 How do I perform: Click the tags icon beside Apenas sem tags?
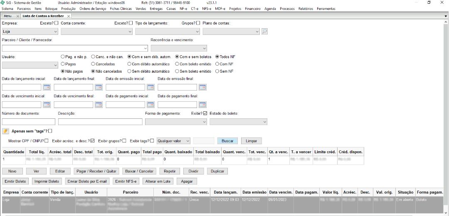(5, 131)
